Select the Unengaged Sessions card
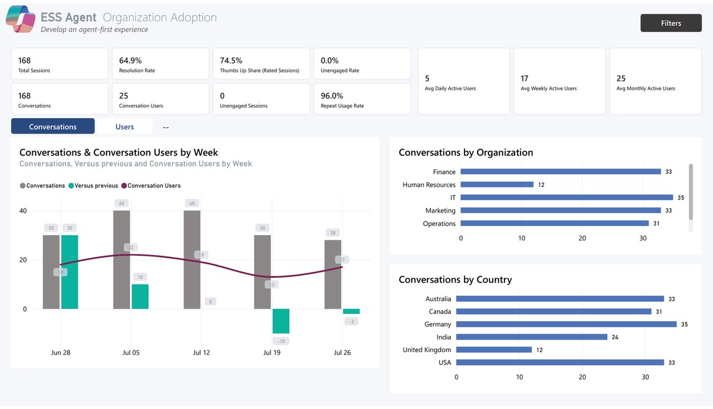 point(261,99)
